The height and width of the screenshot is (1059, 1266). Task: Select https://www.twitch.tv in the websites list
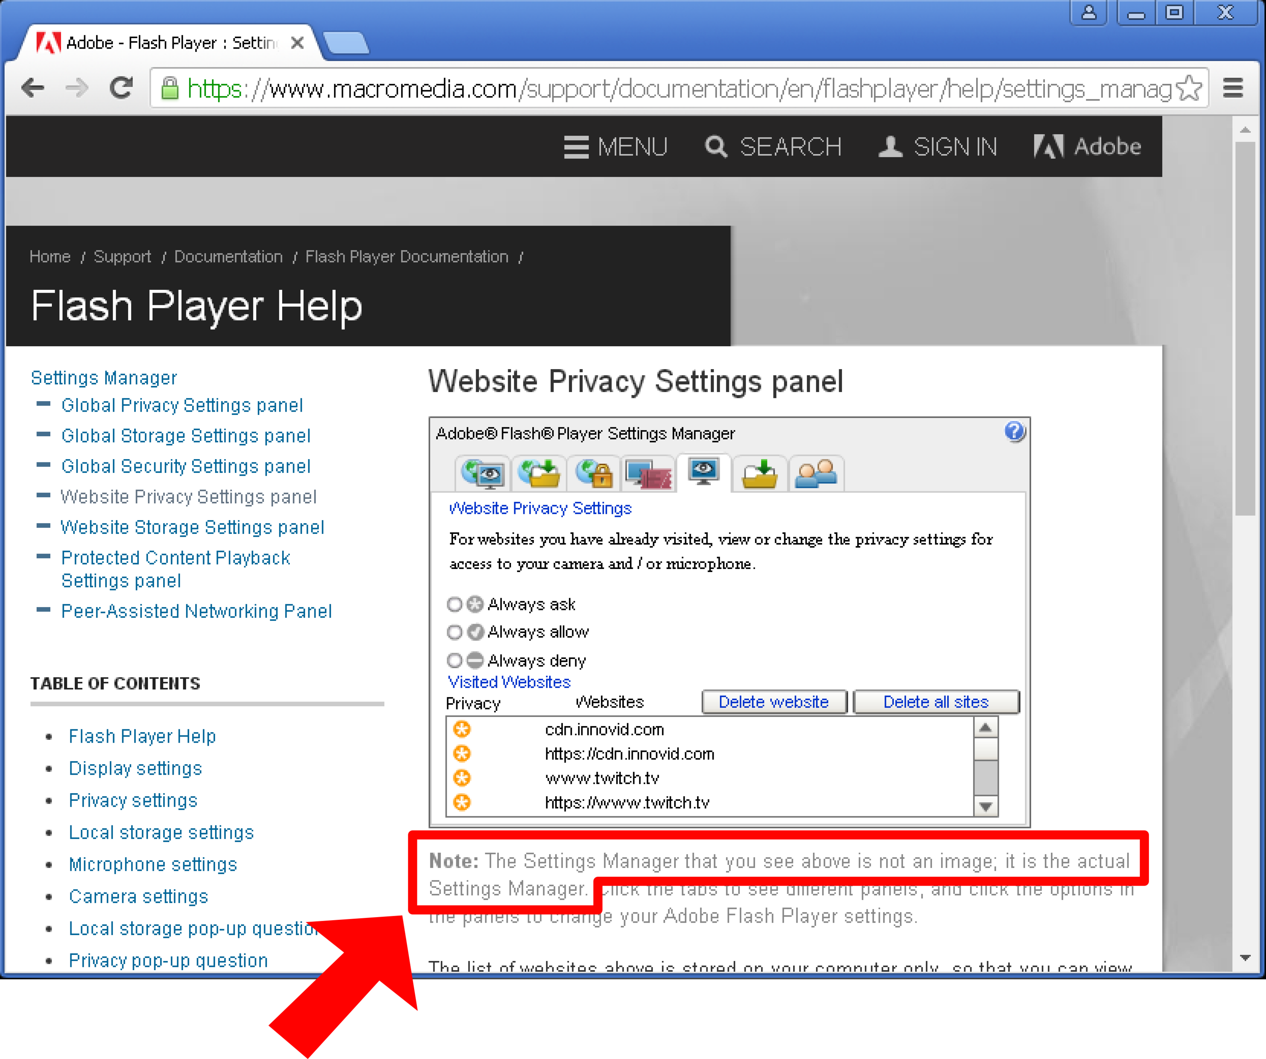point(627,802)
